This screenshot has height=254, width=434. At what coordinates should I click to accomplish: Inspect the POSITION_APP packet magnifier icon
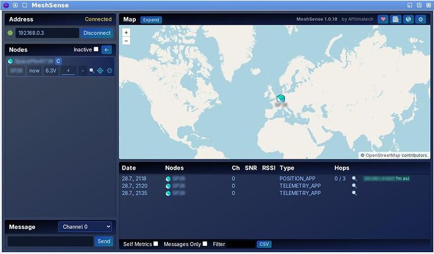pyautogui.click(x=354, y=178)
